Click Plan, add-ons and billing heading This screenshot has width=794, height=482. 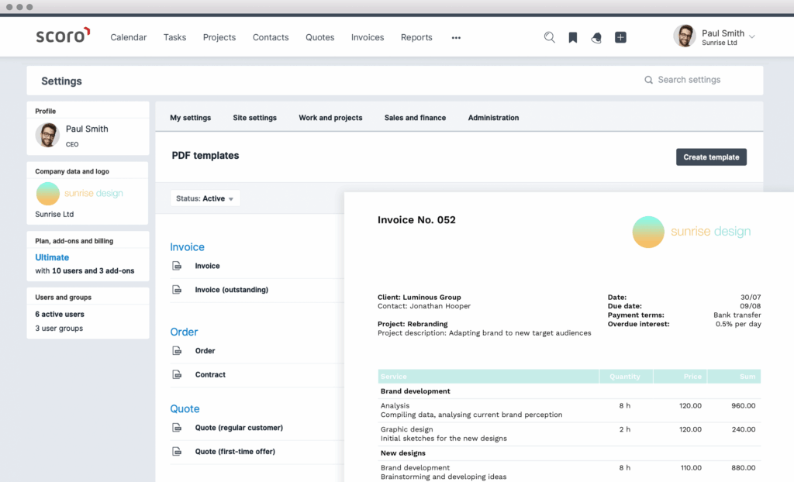pos(74,241)
